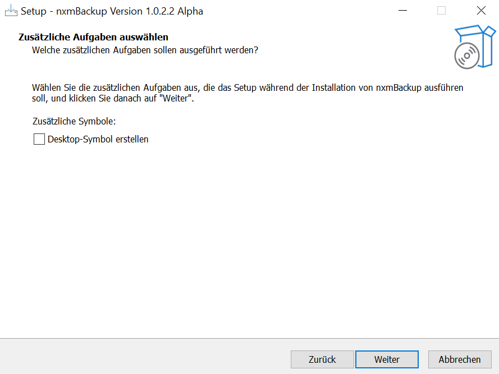Go back with the Zurück button
499x374 pixels.
click(322, 359)
